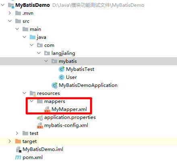The width and height of the screenshot is (177, 161).
Task: Click the mybatis-config.xml file icon
Action: [40, 125]
